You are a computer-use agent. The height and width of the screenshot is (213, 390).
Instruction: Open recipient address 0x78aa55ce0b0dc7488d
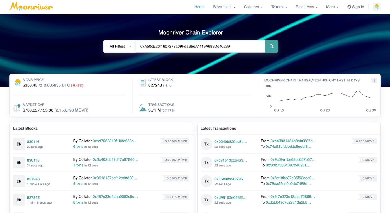288,183
